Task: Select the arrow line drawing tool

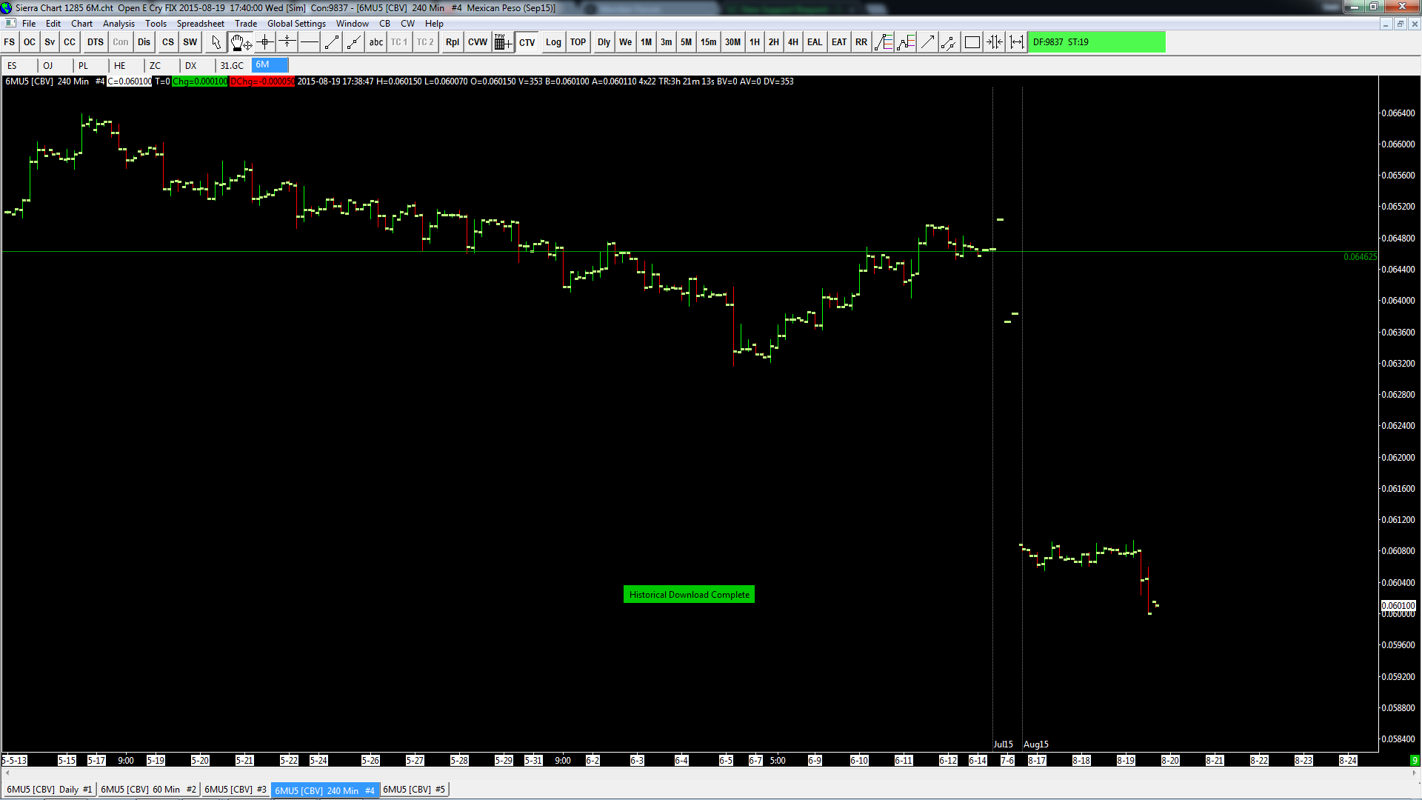Action: (927, 42)
